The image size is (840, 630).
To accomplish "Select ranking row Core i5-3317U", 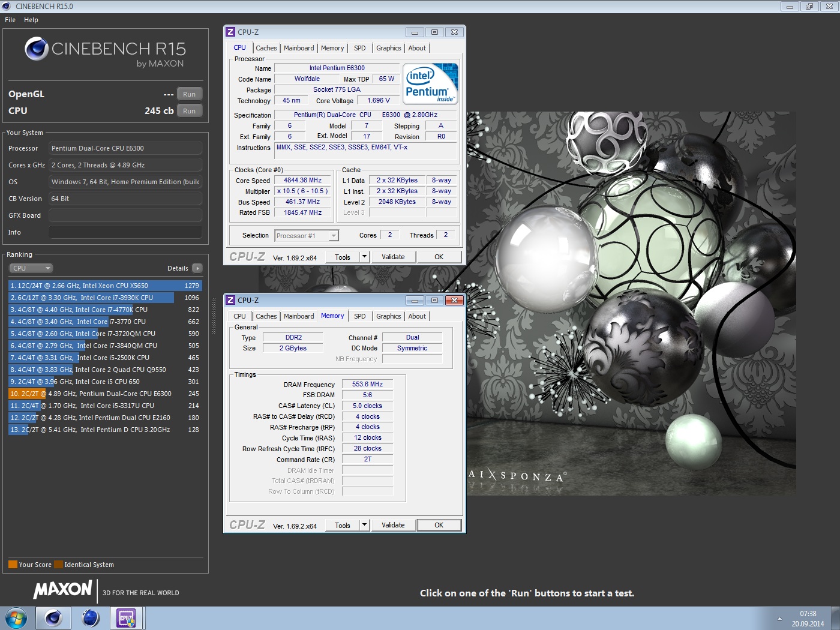I will [105, 406].
